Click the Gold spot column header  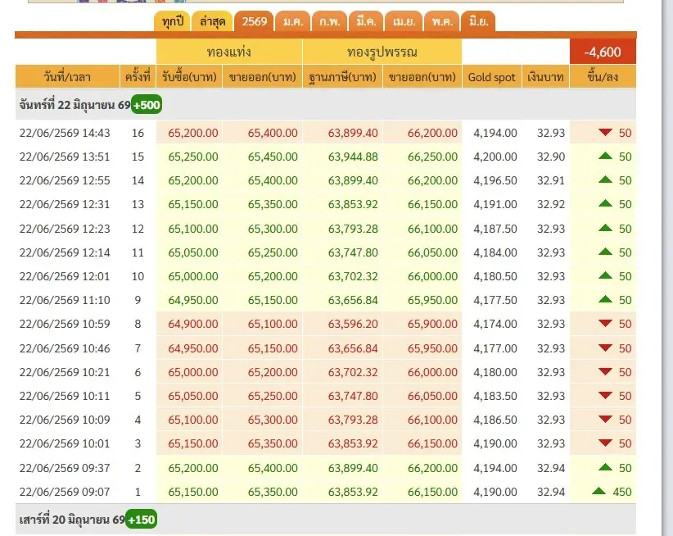coord(492,77)
